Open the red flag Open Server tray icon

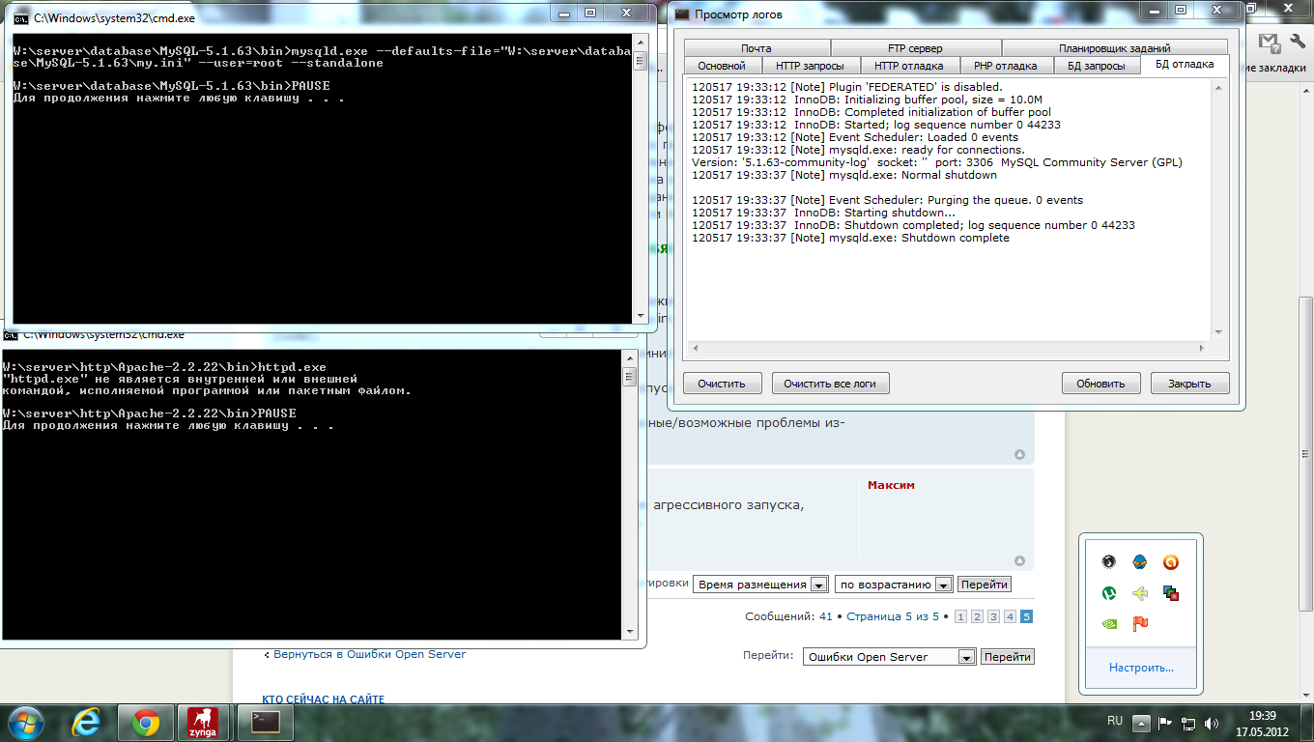(1140, 624)
